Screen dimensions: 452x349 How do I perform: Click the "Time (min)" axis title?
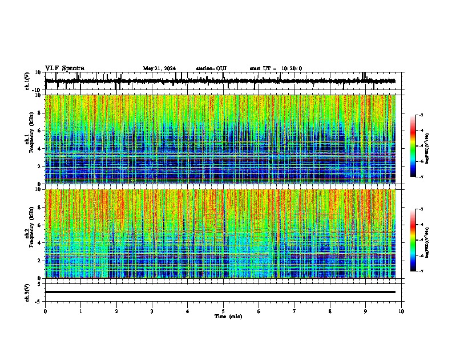228,316
